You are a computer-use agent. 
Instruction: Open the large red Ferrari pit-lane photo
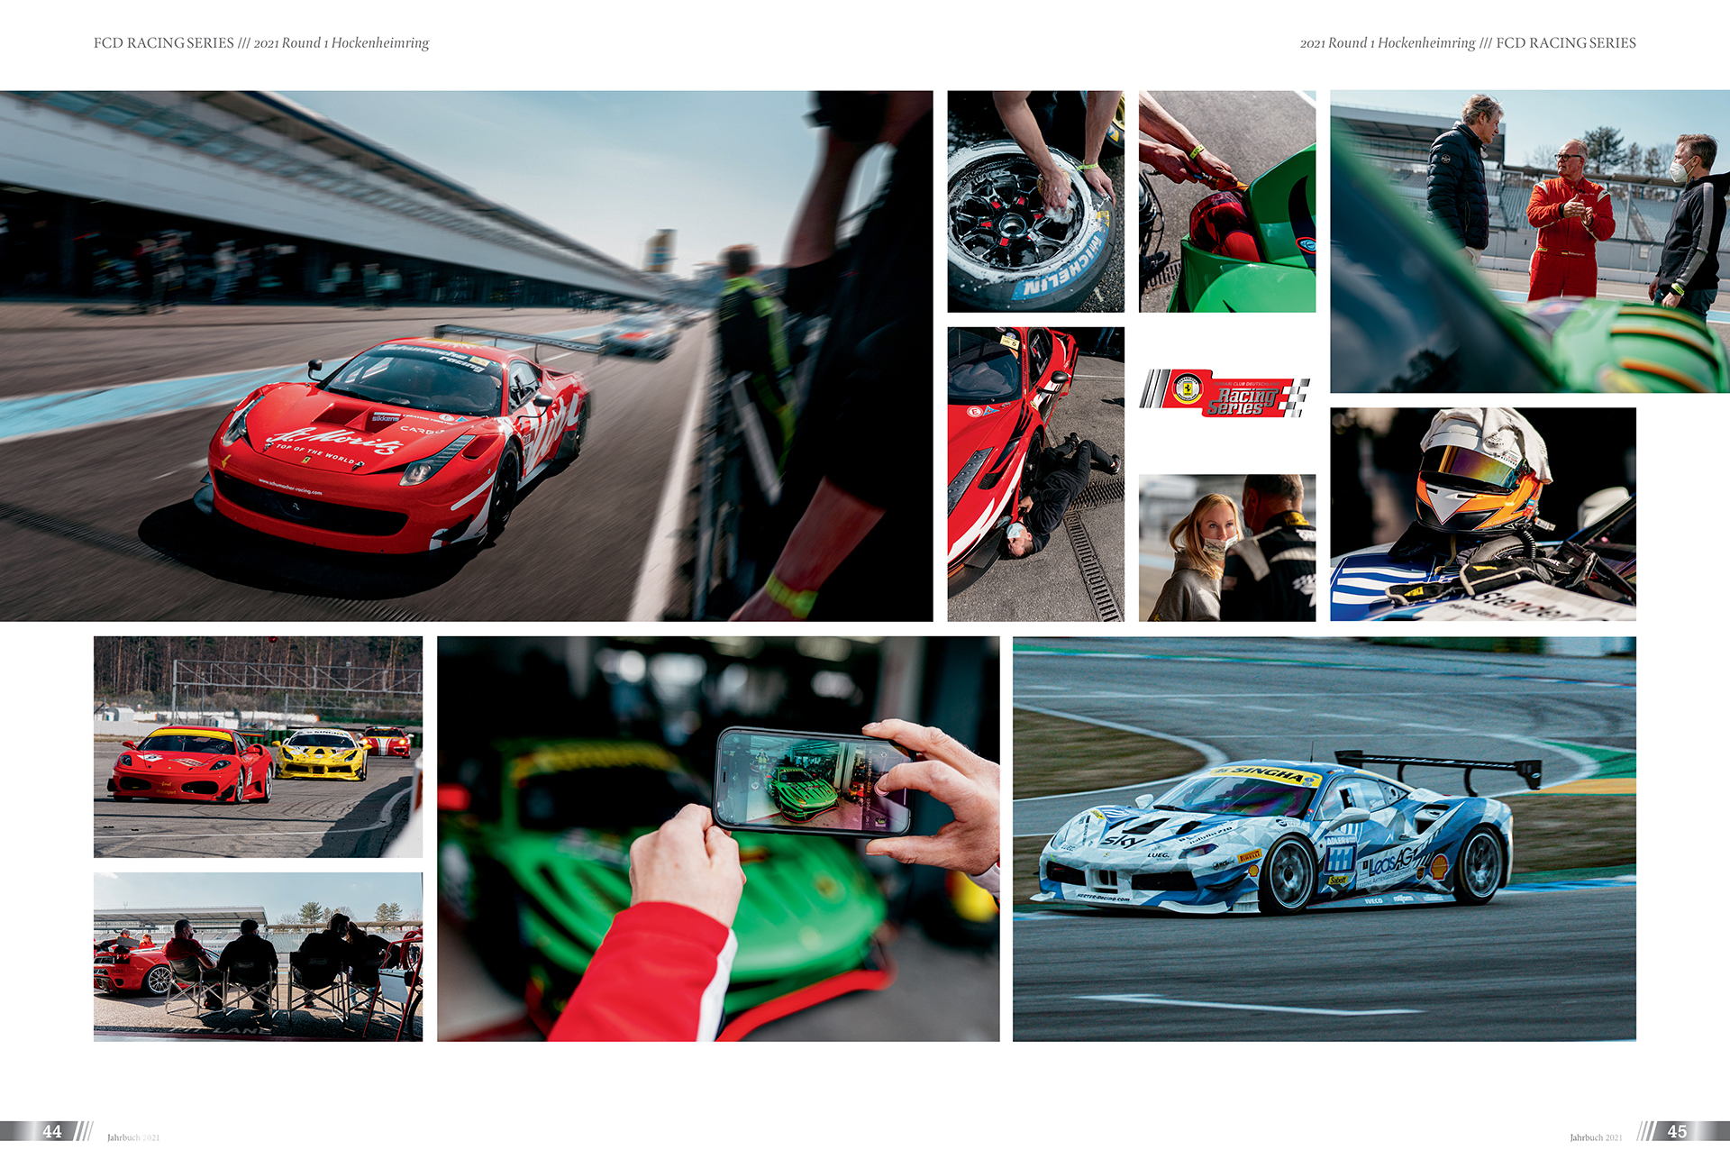466,355
